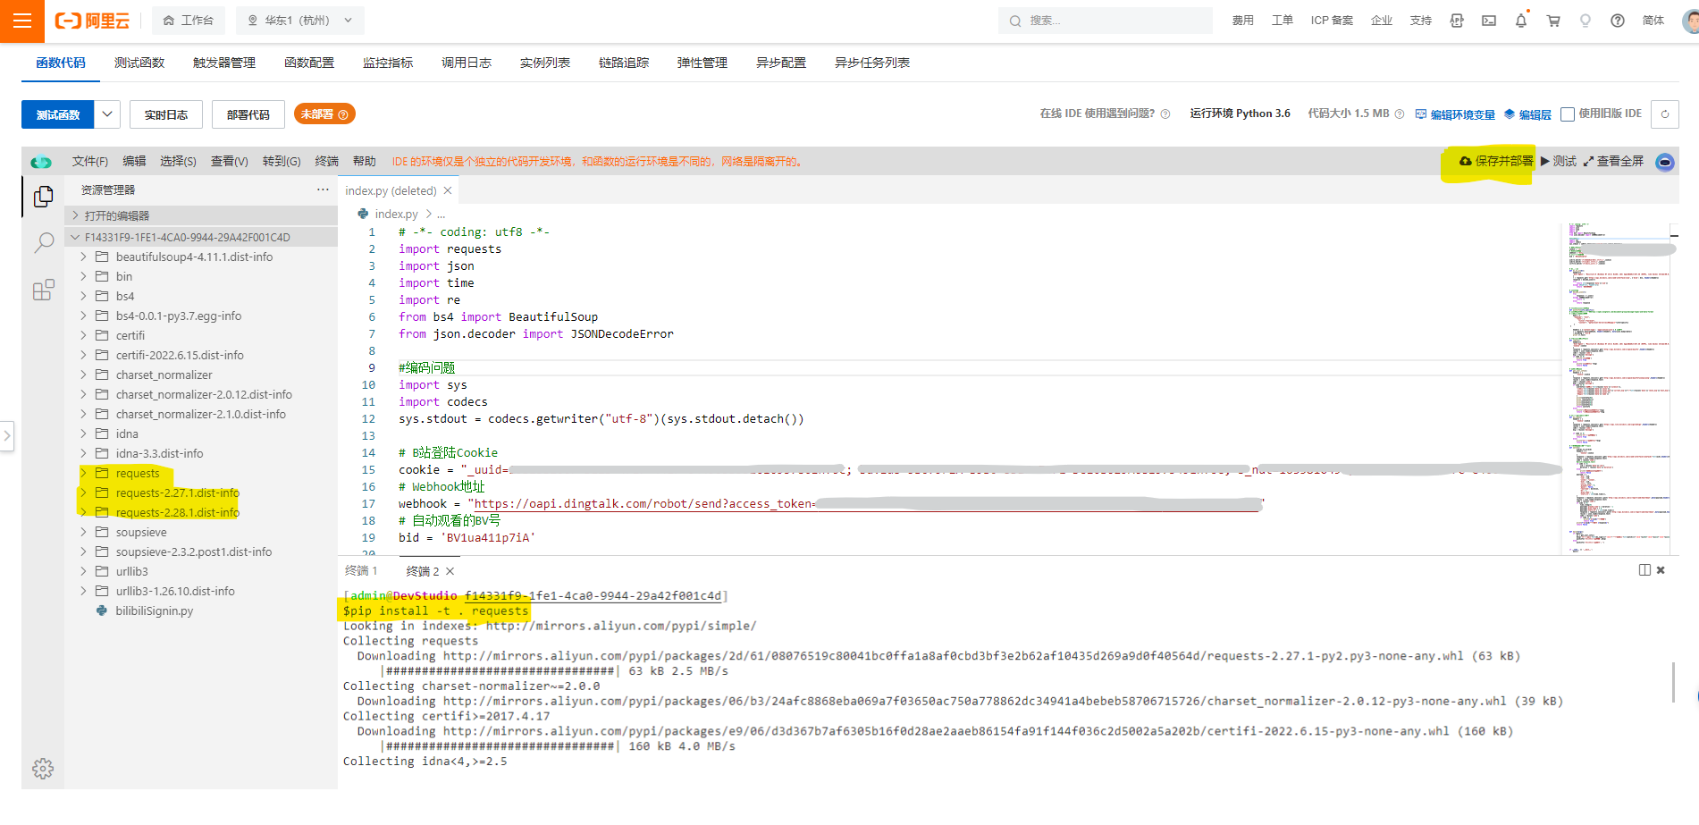Expand the 打开的编辑器 section
Image resolution: width=1699 pixels, height=825 pixels.
(x=201, y=215)
